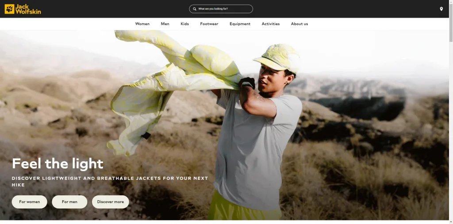This screenshot has width=453, height=224.
Task: Open the Women menu
Action: [x=142, y=24]
